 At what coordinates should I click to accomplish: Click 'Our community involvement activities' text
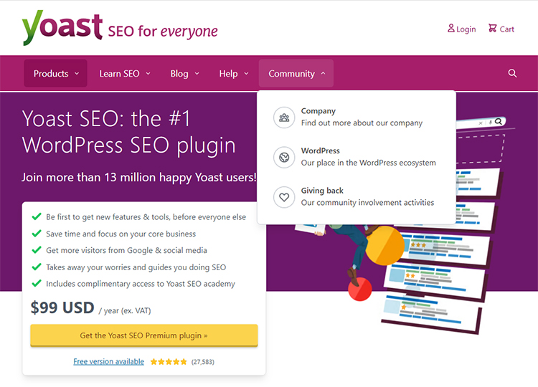tap(367, 203)
